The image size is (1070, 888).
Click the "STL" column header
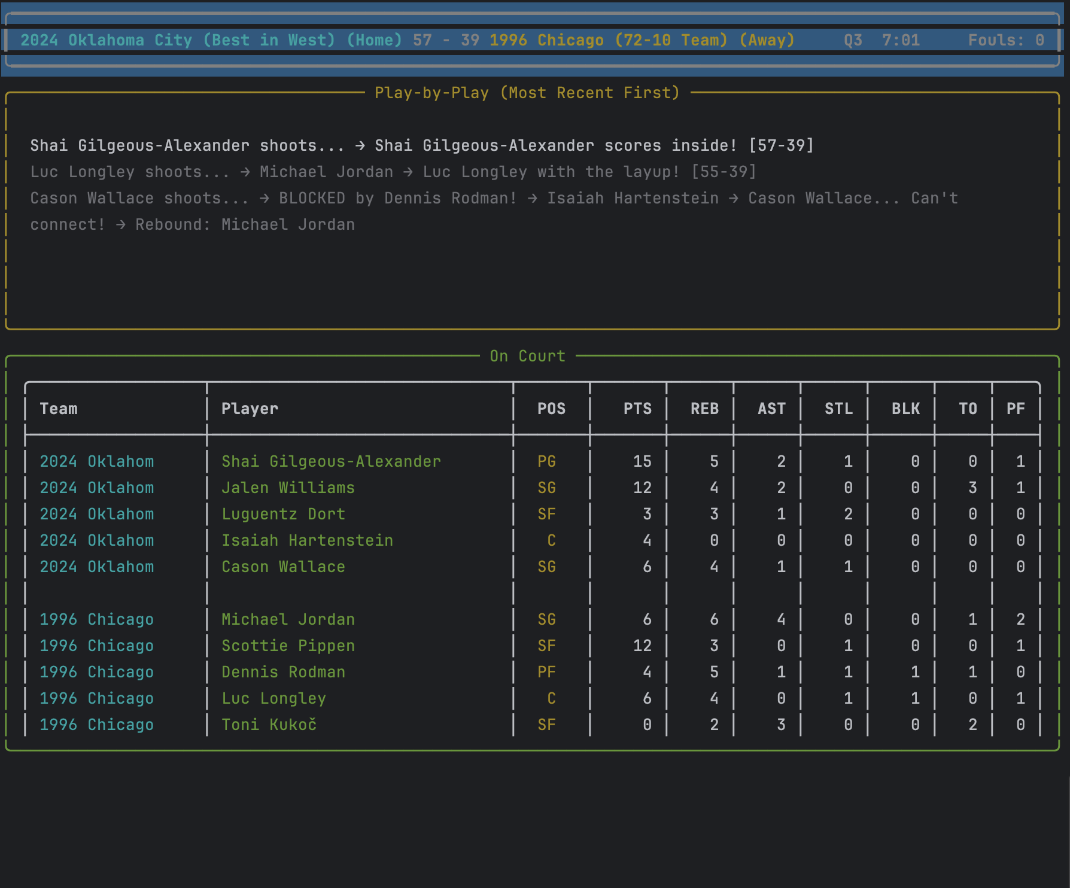(838, 409)
